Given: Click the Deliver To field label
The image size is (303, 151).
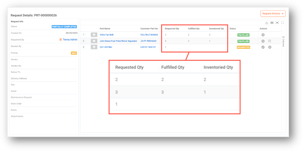Looking at the screenshot, I should point(15,72).
